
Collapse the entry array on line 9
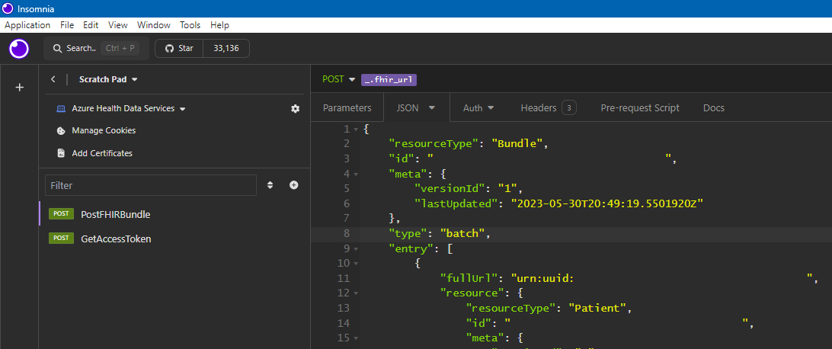[x=356, y=248]
